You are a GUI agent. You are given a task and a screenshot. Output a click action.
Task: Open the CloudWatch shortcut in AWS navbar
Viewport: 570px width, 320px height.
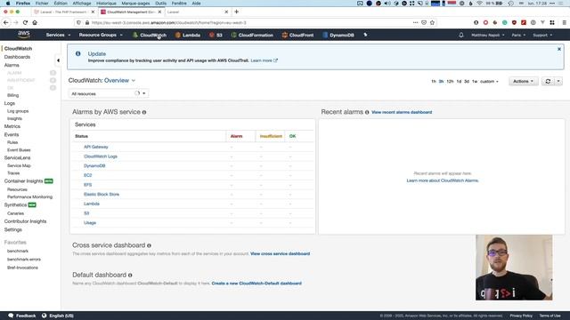(150, 36)
